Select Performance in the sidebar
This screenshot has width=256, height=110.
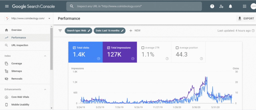click(x=25, y=37)
